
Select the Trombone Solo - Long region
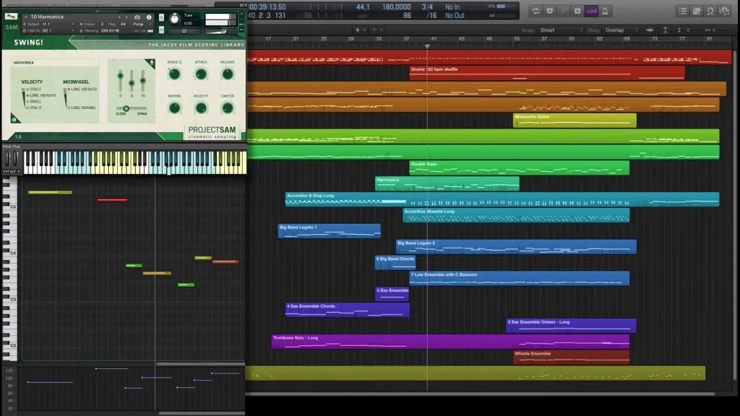[x=449, y=341]
